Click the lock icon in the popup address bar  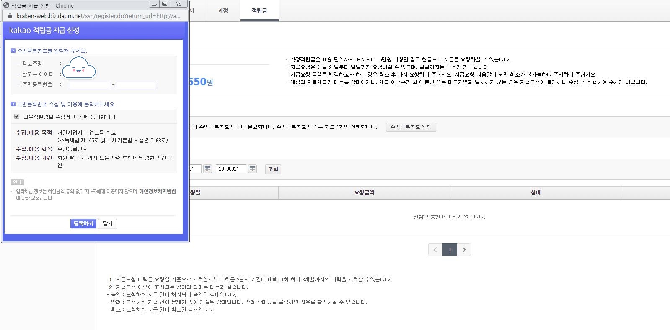click(x=10, y=16)
